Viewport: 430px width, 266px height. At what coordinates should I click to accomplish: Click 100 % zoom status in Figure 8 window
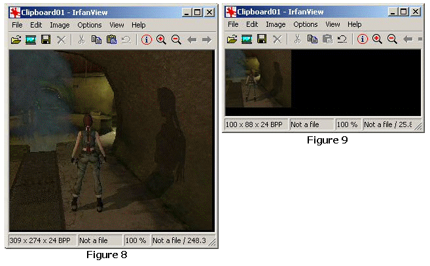(x=137, y=240)
